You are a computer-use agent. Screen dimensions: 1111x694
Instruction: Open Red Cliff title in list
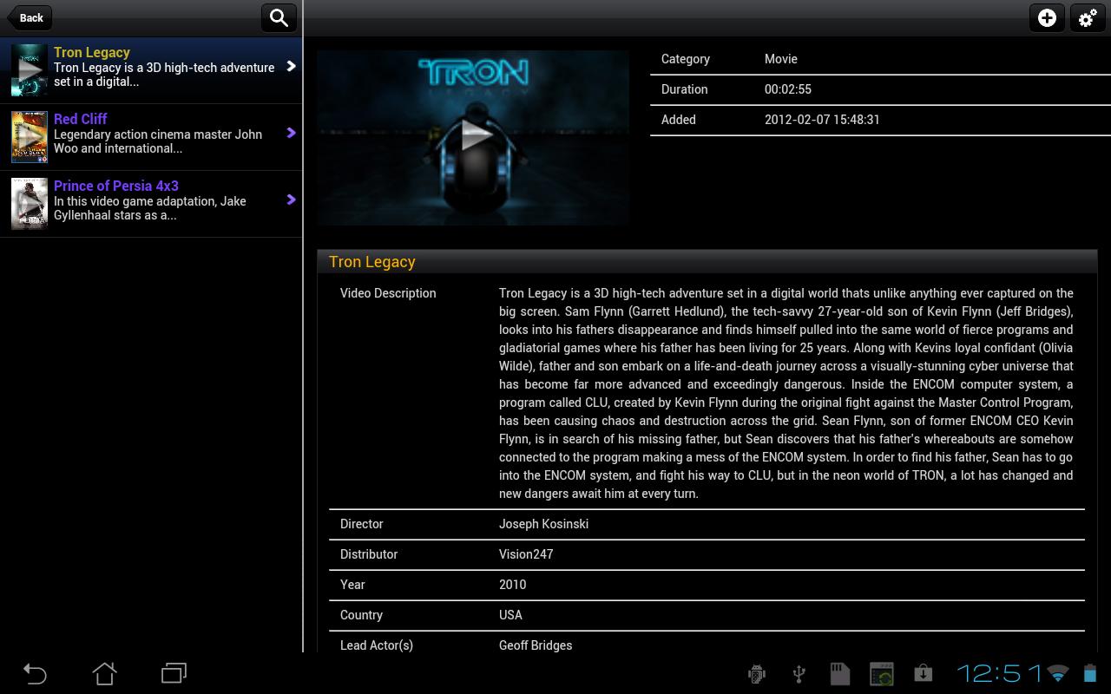[x=81, y=119]
